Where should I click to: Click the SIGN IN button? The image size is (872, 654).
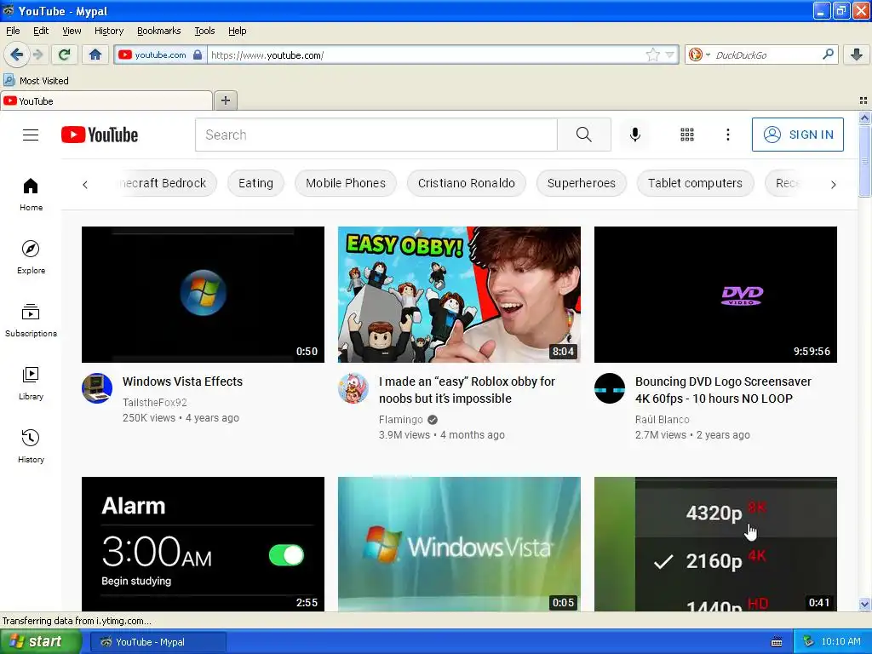click(797, 135)
